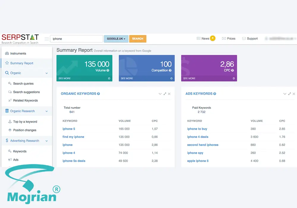Open keyword iphone 5s deals
The width and height of the screenshot is (297, 208).
point(74,161)
